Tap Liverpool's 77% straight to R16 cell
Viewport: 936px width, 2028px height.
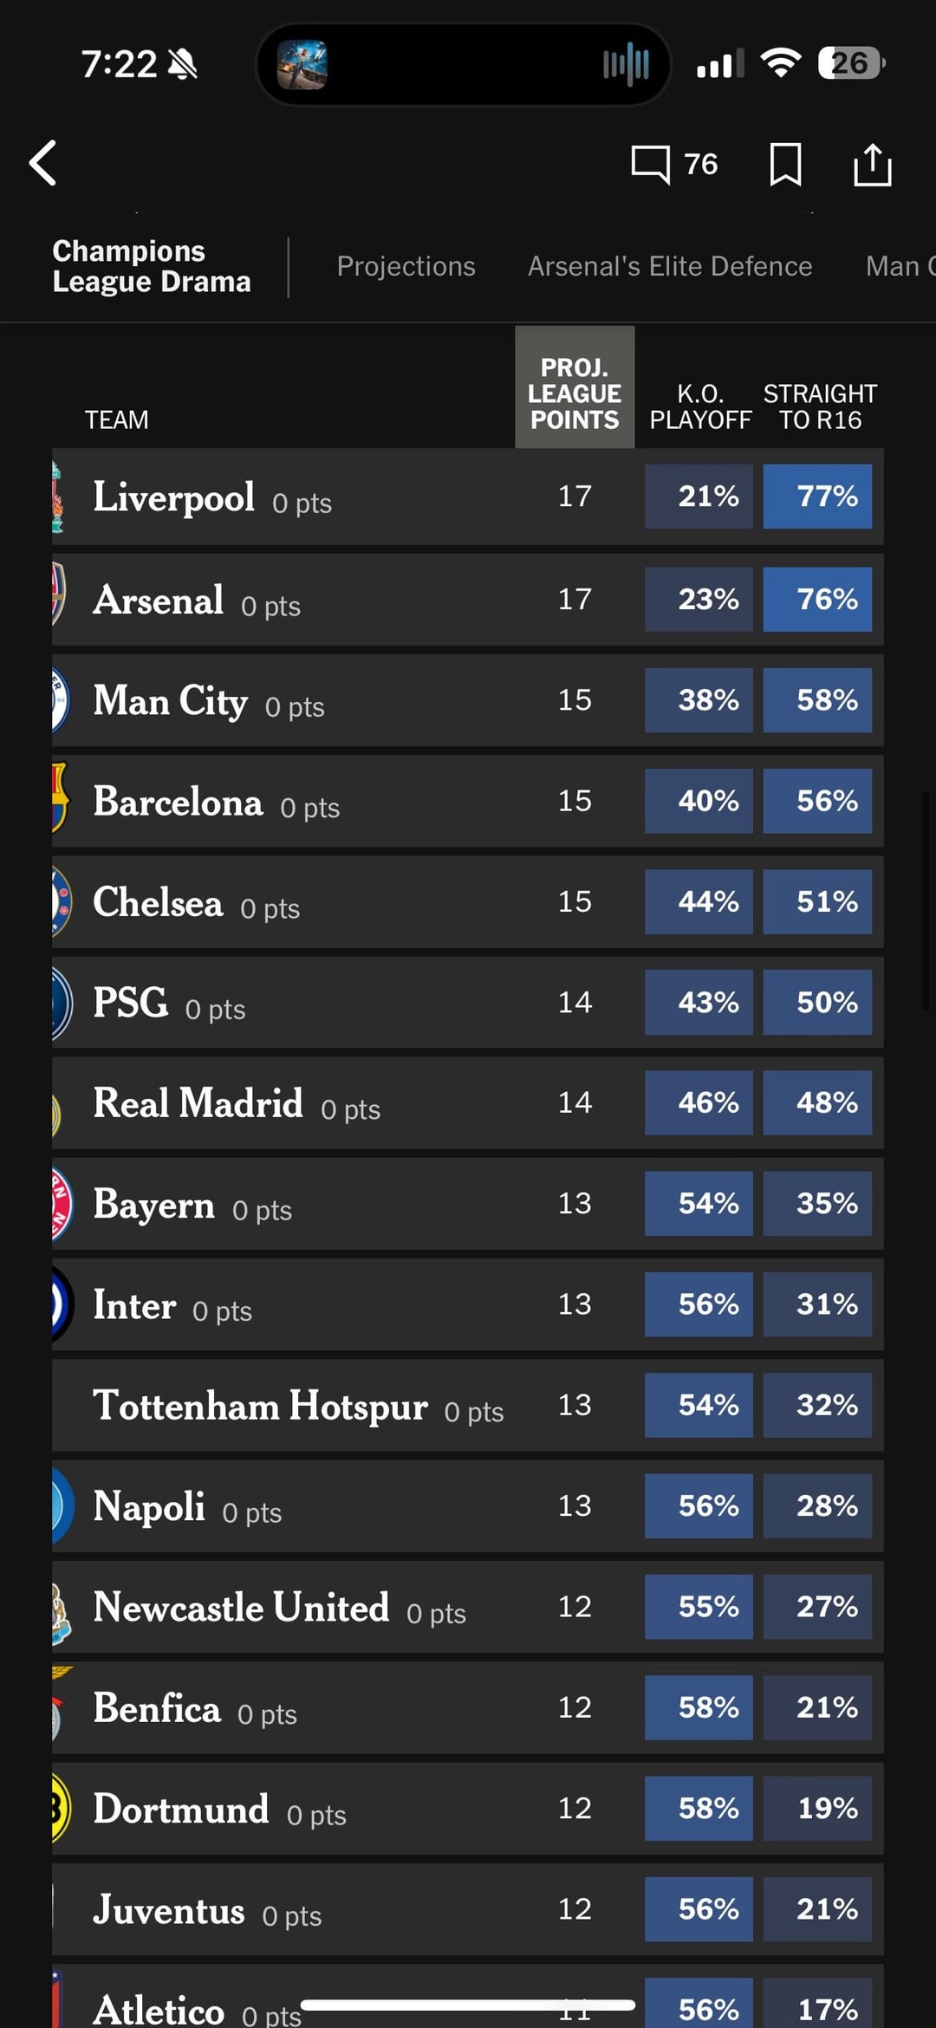817,497
